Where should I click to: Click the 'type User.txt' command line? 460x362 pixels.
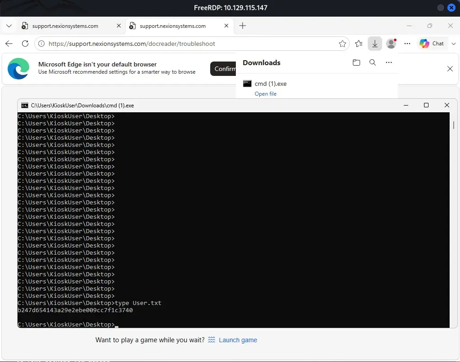click(90, 303)
